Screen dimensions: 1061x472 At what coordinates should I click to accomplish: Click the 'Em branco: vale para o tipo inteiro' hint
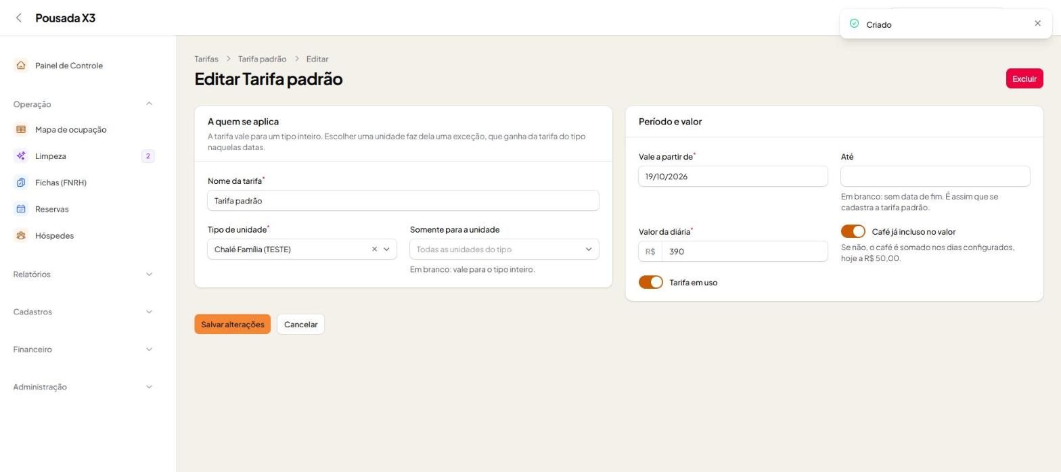tap(472, 269)
